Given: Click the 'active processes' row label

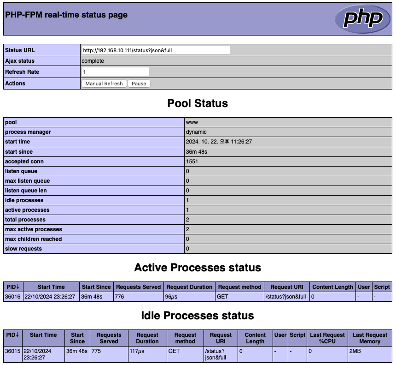Looking at the screenshot, I should (x=27, y=209).
